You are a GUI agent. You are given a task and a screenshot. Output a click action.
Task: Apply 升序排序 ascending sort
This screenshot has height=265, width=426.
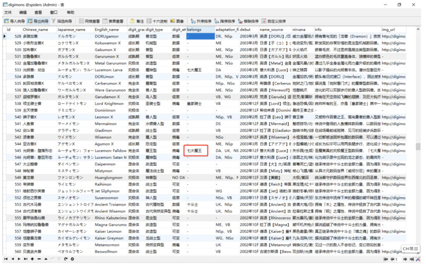[201, 21]
